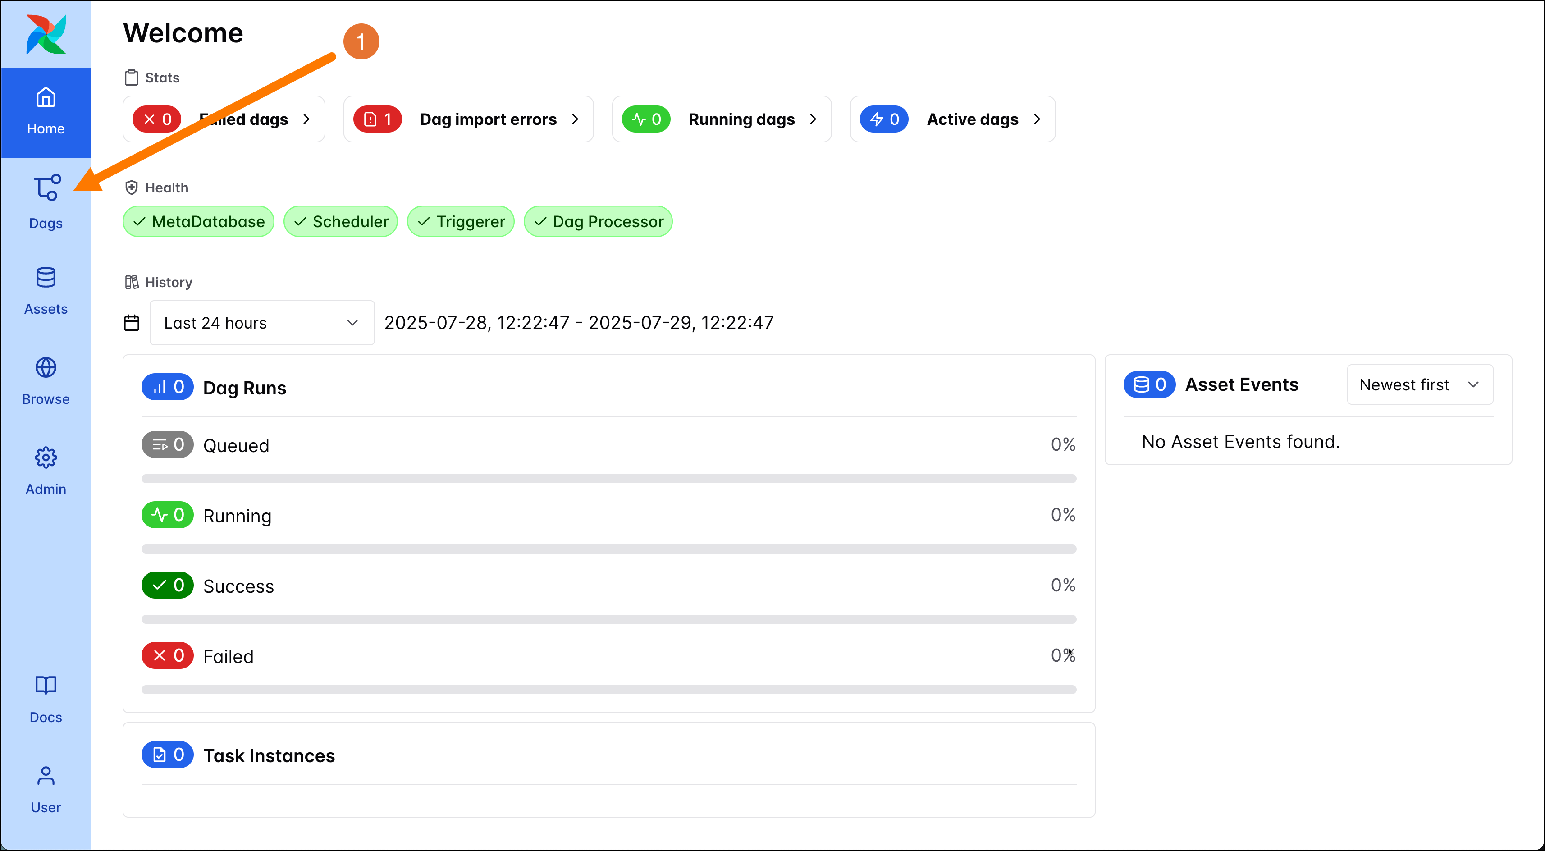Open the User profile menu
The image size is (1545, 851).
(46, 789)
